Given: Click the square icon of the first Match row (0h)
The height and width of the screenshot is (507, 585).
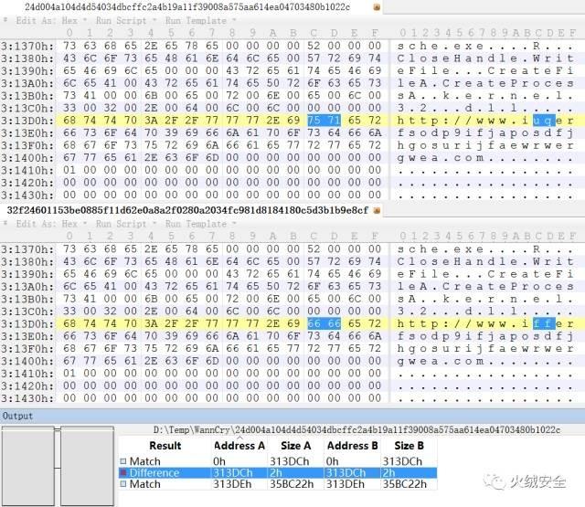Looking at the screenshot, I should tap(123, 461).
